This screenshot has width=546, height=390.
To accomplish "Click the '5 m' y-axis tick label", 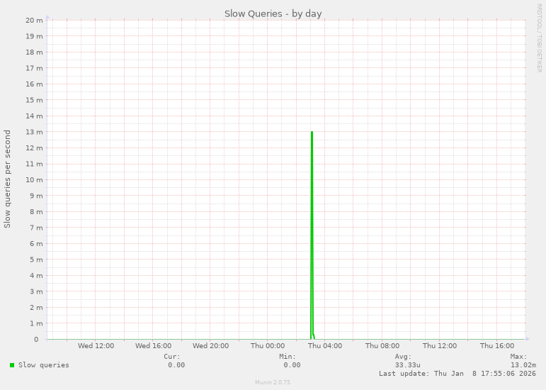I will click(36, 260).
